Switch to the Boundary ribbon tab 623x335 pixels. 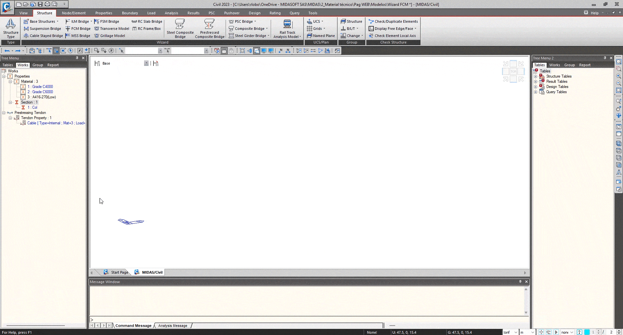130,13
